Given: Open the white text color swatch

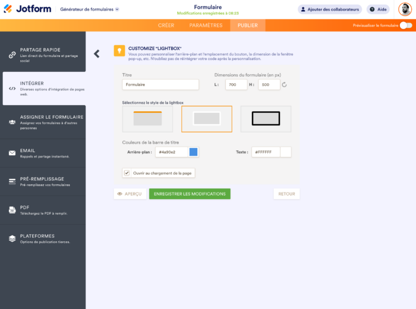Looking at the screenshot, I should tap(286, 152).
